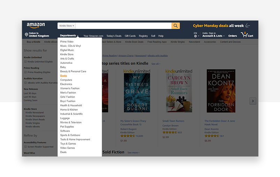Select Girls' Fashion department

pyautogui.click(x=68, y=97)
